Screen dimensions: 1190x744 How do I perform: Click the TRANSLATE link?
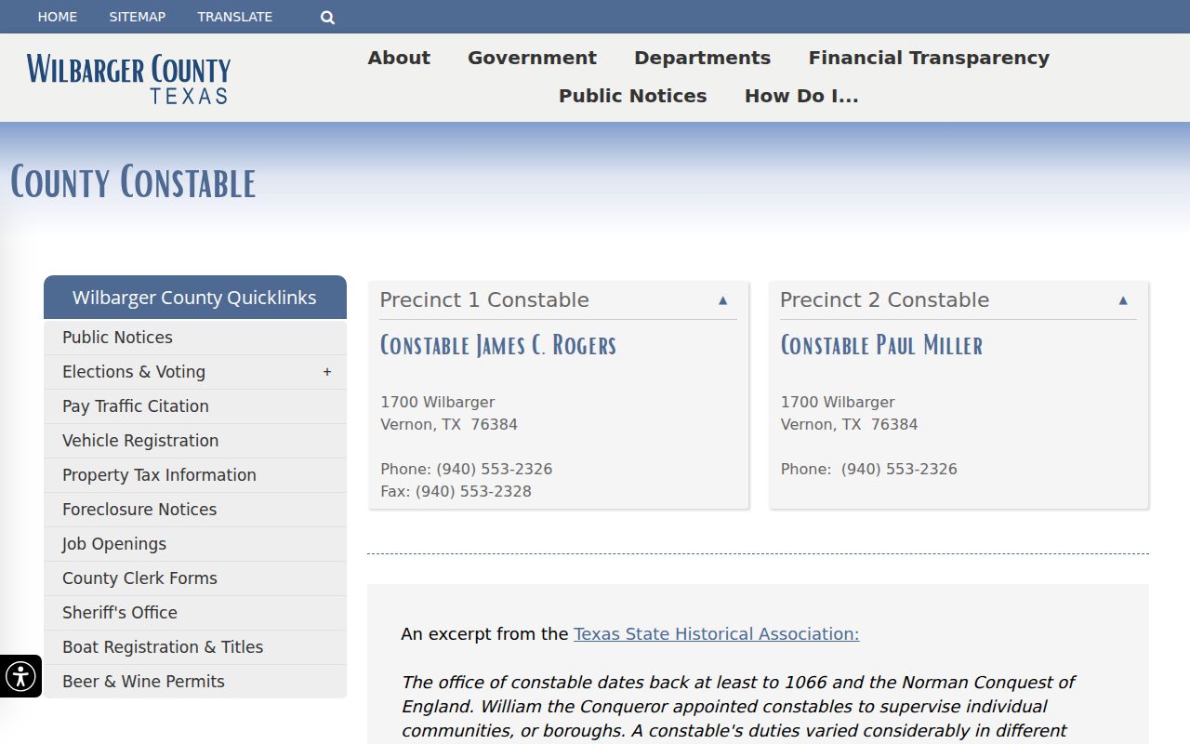pos(235,17)
